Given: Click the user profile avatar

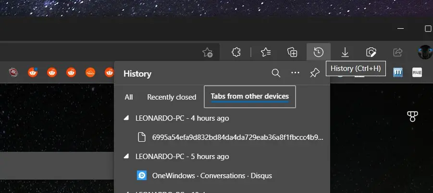Looking at the screenshot, I should tap(425, 52).
